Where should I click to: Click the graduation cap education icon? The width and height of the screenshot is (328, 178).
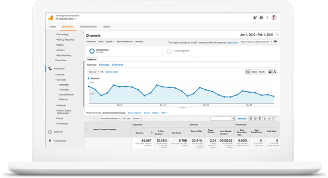coord(275,41)
